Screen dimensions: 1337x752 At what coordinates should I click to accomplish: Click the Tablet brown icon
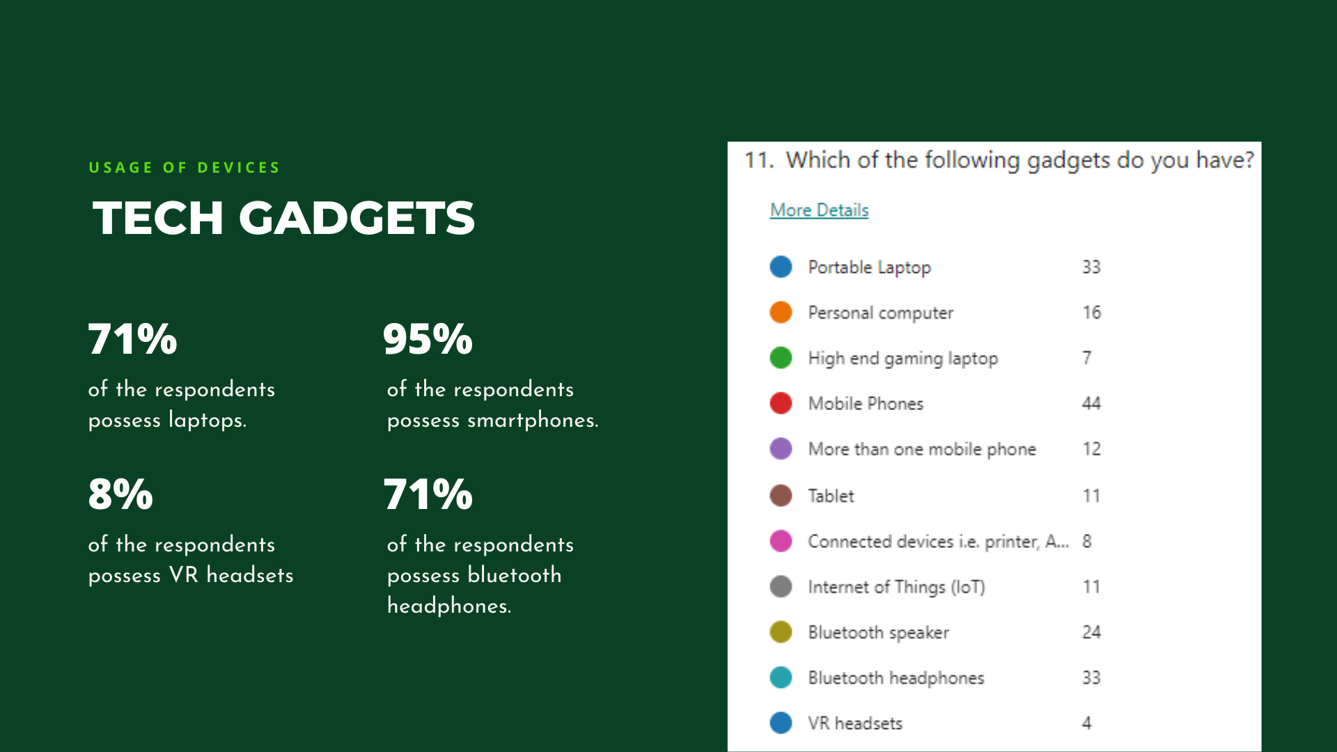(x=780, y=494)
